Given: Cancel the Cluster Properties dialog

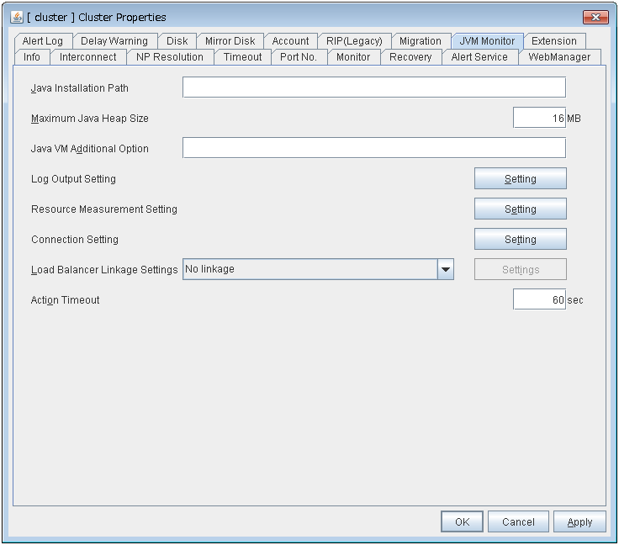Looking at the screenshot, I should pos(518,521).
